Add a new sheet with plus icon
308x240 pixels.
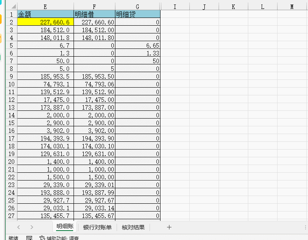click(x=169, y=227)
